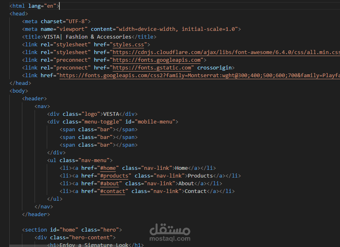
Task: Click the "logo" class value
Action: [x=91, y=114]
